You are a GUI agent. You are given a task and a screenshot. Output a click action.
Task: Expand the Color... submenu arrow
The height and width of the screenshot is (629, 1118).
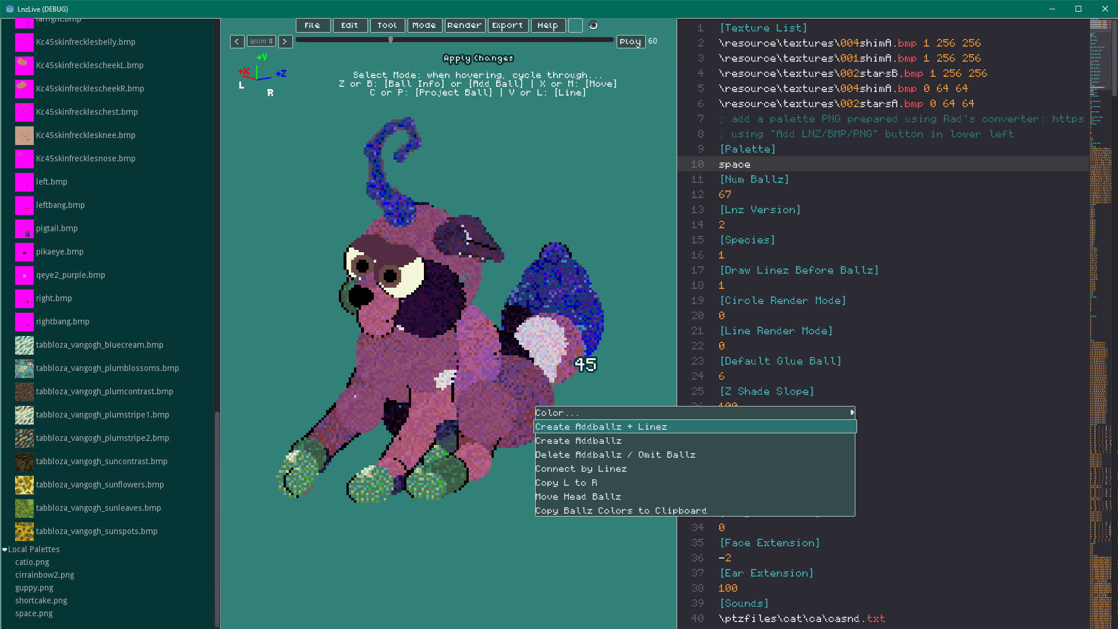pyautogui.click(x=851, y=412)
